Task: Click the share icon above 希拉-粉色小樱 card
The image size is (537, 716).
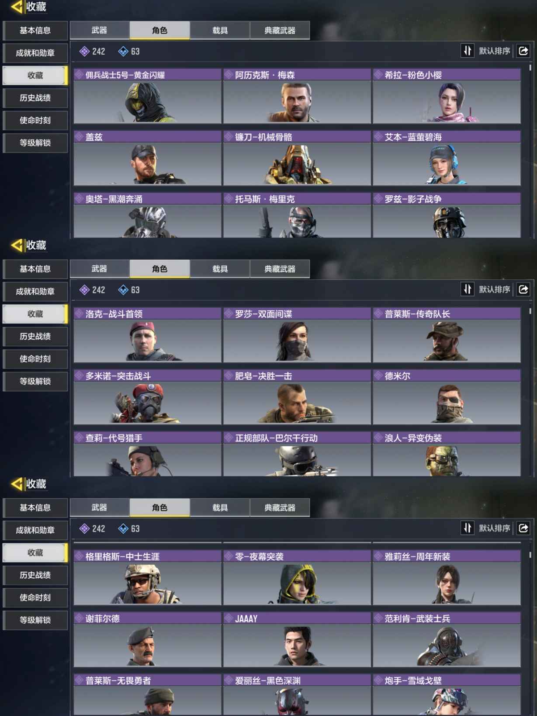Action: [x=523, y=51]
